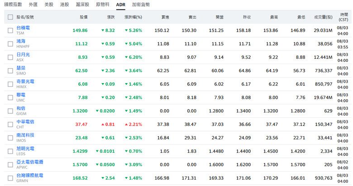Click the 2.21% gain for 中華電信
This screenshot has height=186, width=353.
pos(134,124)
